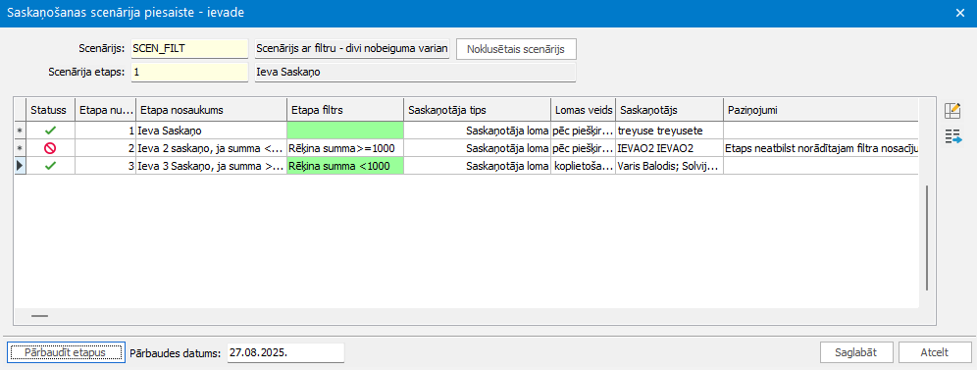977x370 pixels.
Task: Click the Statuss column header
Action: click(50, 110)
